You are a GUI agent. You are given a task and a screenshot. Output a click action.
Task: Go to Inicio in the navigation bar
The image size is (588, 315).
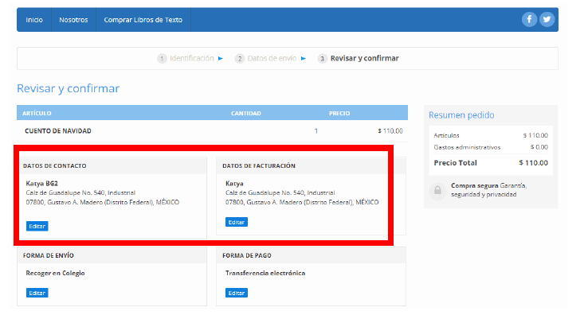[x=34, y=20]
